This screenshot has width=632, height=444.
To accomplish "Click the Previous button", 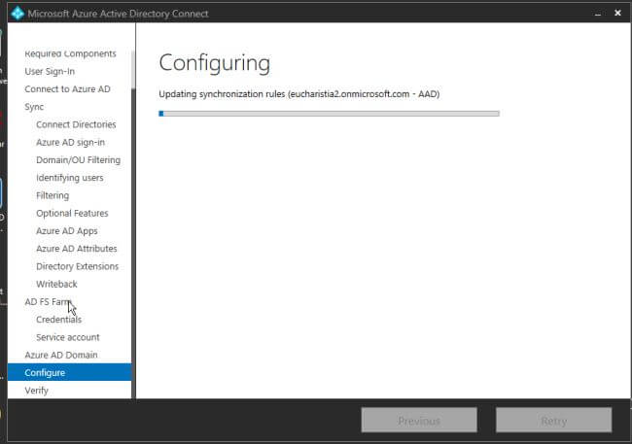I will 419,421.
